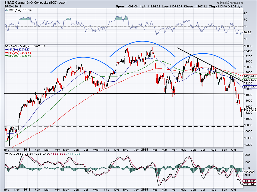Click the 10600 price axis label
This screenshot has height=192, width=257.
pos(248,132)
